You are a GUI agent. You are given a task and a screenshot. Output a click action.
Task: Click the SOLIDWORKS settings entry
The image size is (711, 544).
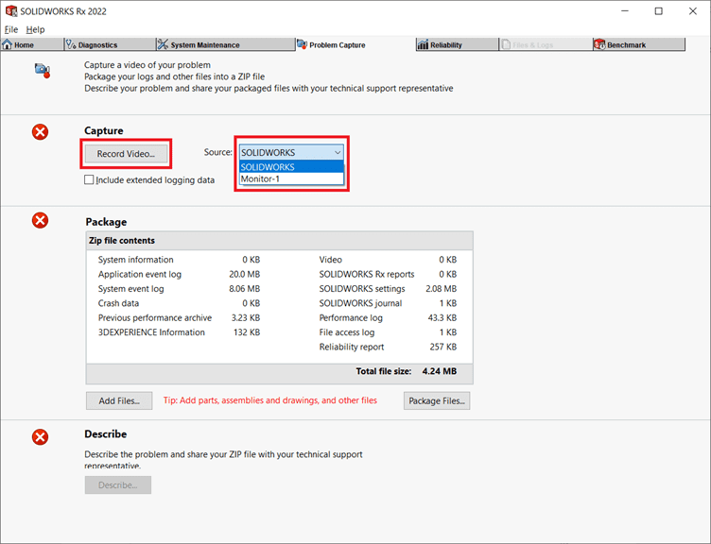tap(362, 289)
